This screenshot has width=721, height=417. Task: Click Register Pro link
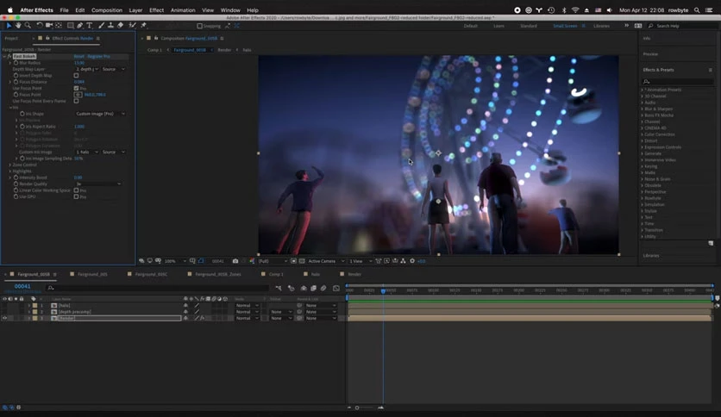pos(98,57)
